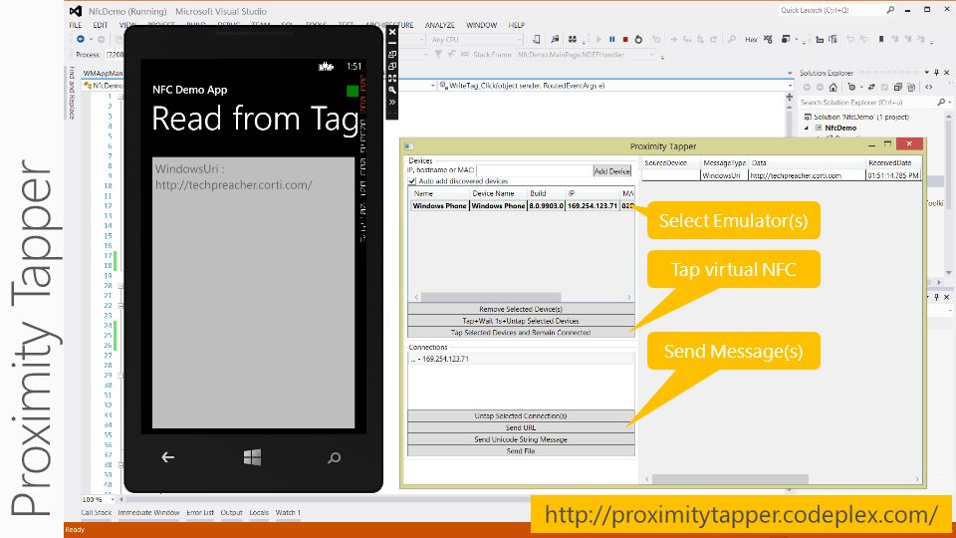956x538 pixels.
Task: Click the Quick Launch search magnifier icon
Action: 890,10
